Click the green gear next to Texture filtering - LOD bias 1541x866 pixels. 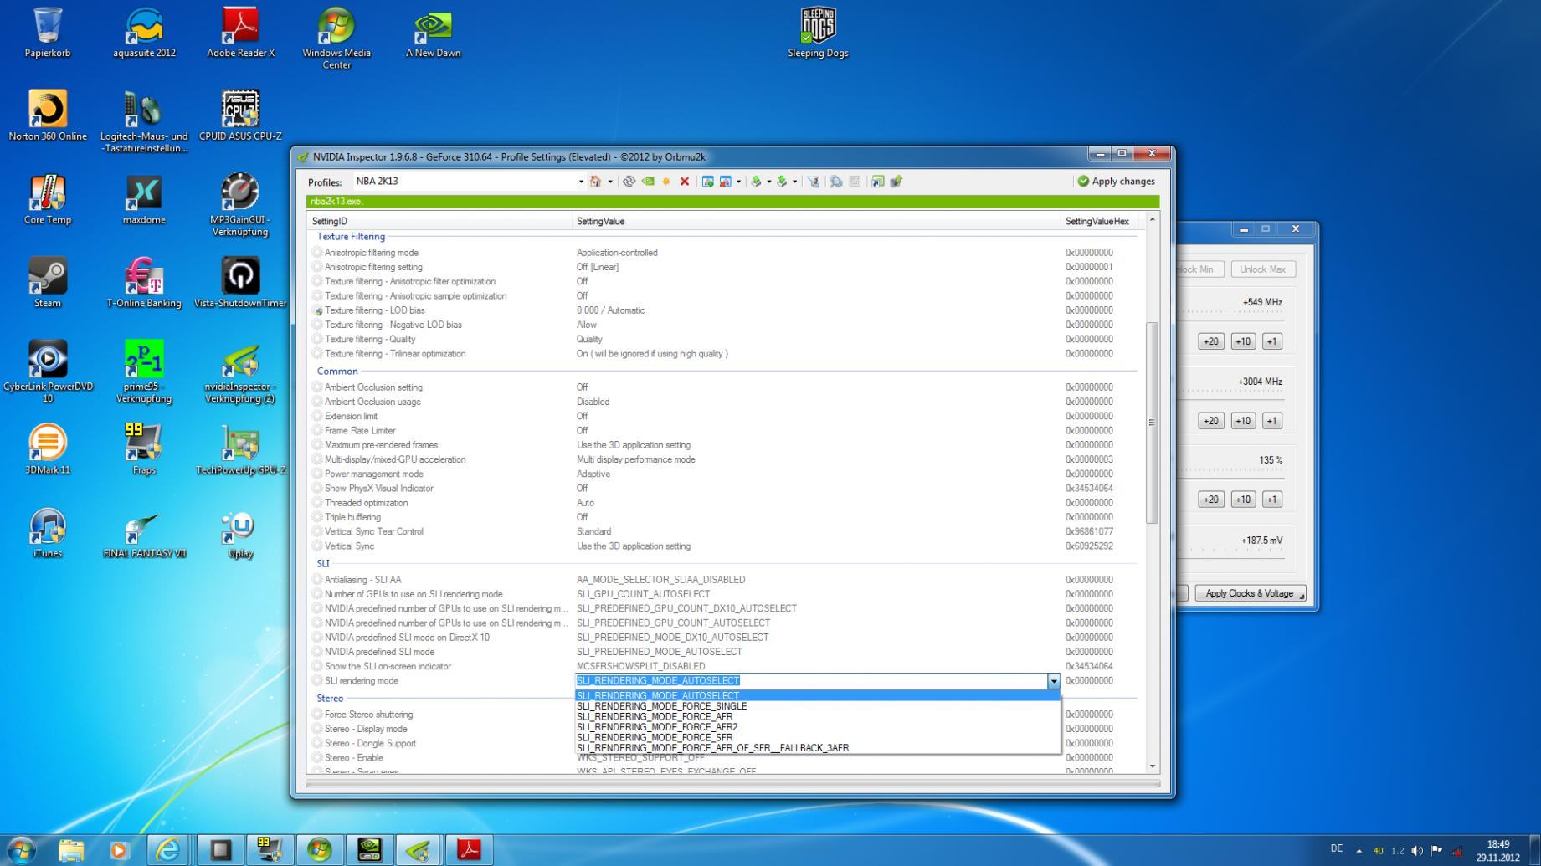coord(317,310)
